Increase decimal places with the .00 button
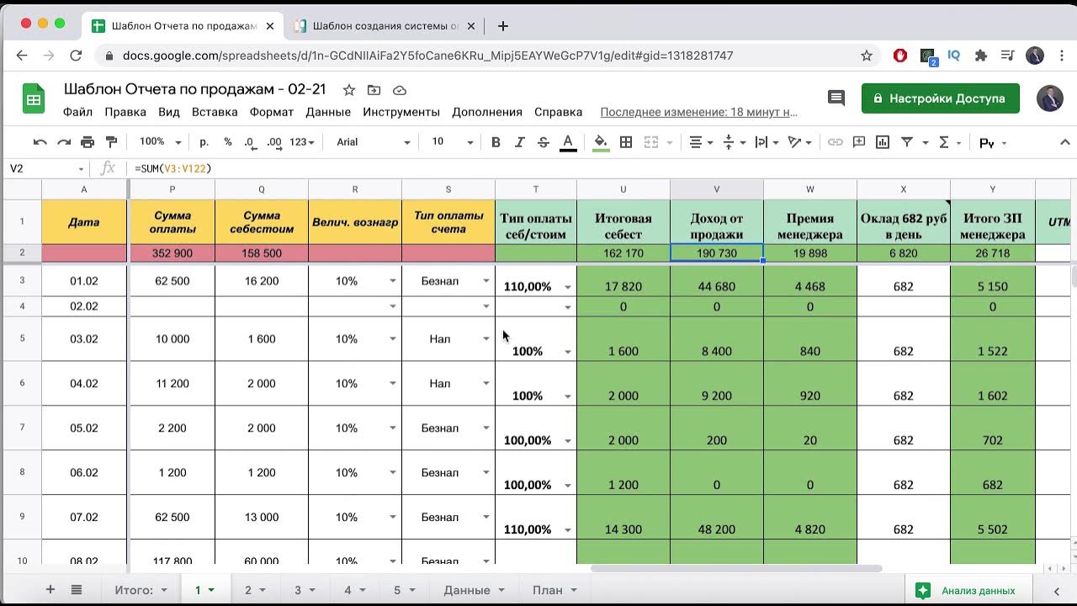Image resolution: width=1077 pixels, height=606 pixels. coord(274,142)
